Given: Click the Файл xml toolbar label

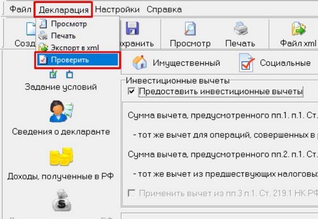Looking at the screenshot, I should [x=298, y=43].
